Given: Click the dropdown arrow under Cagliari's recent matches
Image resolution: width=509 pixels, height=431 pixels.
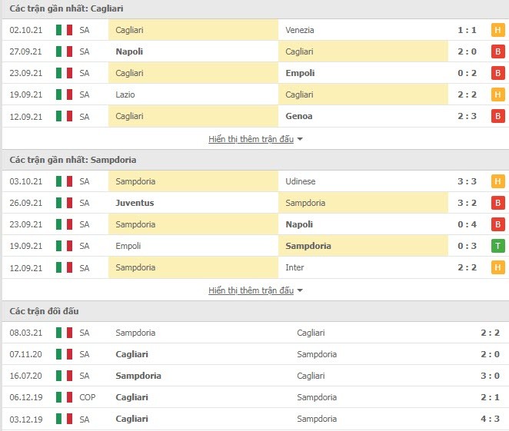Looking at the screenshot, I should (x=300, y=139).
